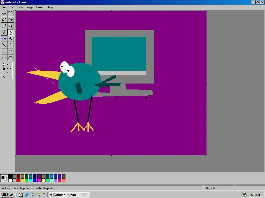Pick the dark gray color swatch
The image size is (265, 198).
14,176
